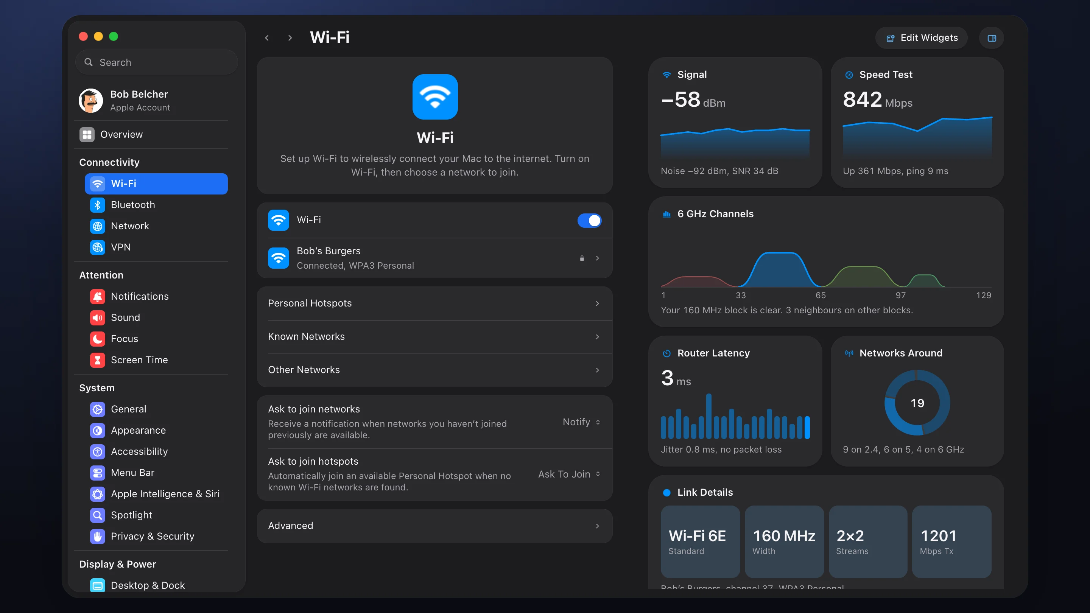Click the Spotlight magnifier icon

coord(97,515)
